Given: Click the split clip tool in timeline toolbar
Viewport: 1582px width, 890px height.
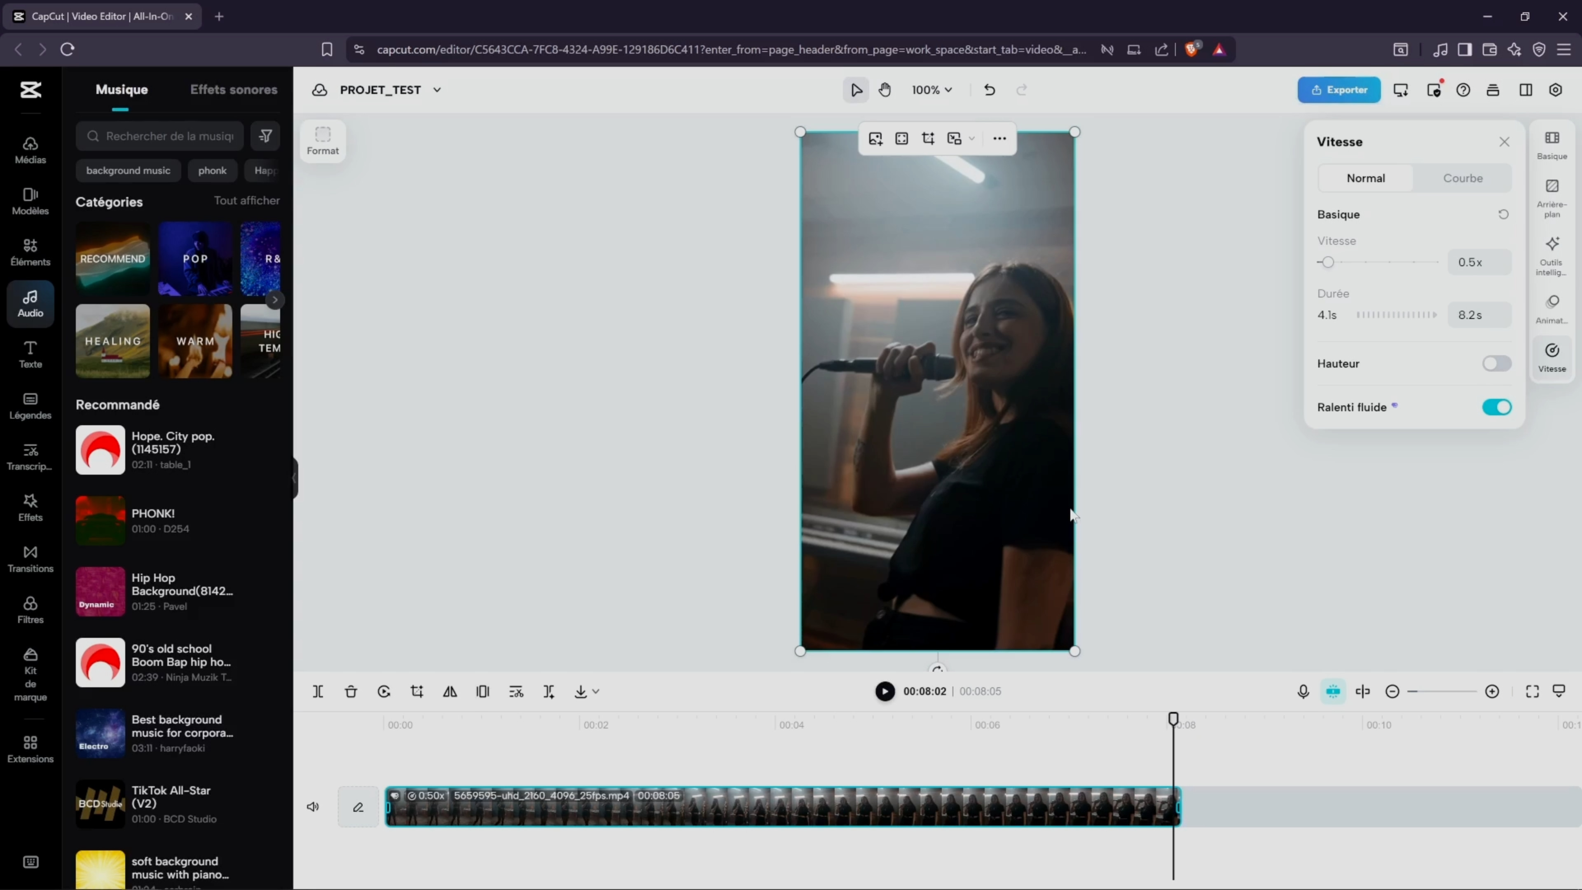Looking at the screenshot, I should tap(318, 692).
